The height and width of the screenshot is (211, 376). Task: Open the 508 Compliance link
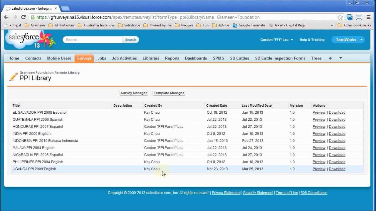(x=314, y=193)
